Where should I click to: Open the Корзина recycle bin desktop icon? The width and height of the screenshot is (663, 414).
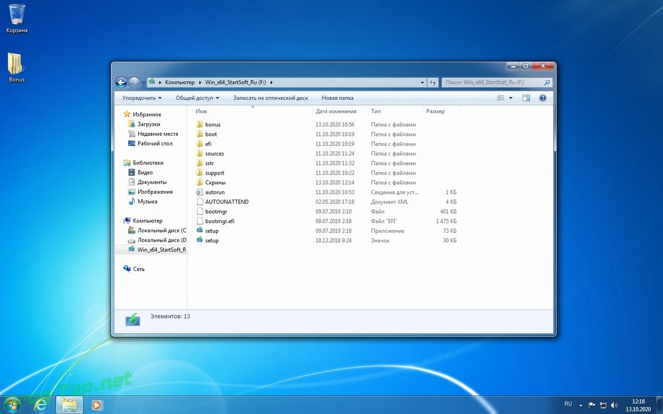17,18
